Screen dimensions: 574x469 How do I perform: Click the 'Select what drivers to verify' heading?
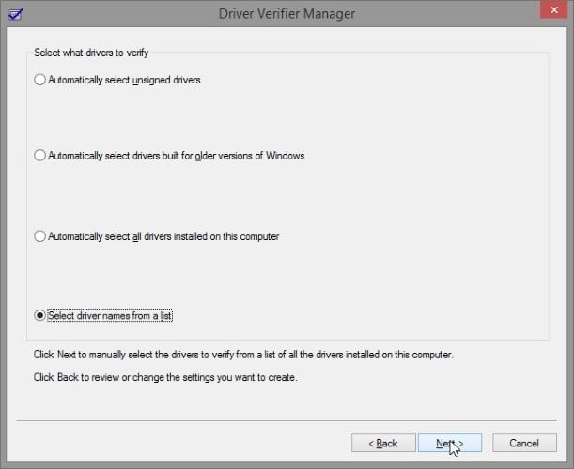click(x=91, y=53)
